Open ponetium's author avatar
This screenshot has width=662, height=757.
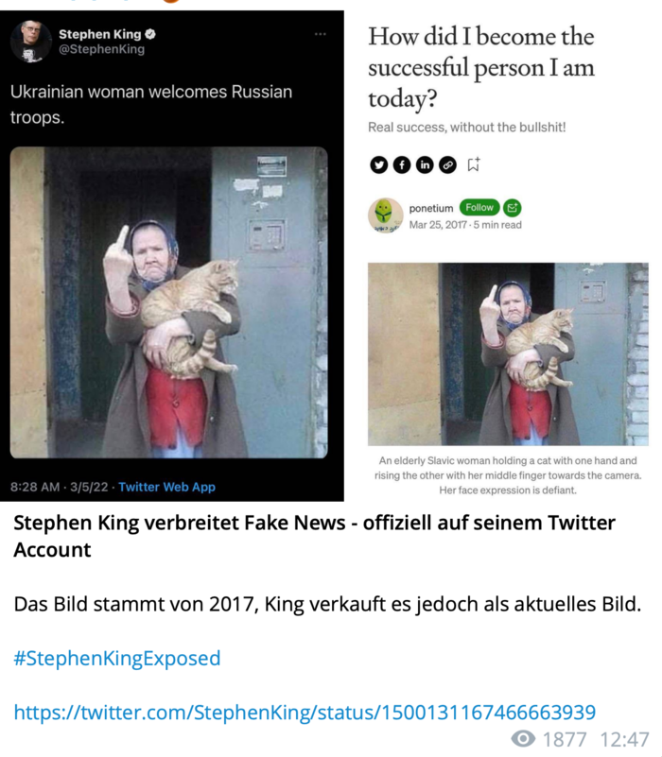pos(385,215)
